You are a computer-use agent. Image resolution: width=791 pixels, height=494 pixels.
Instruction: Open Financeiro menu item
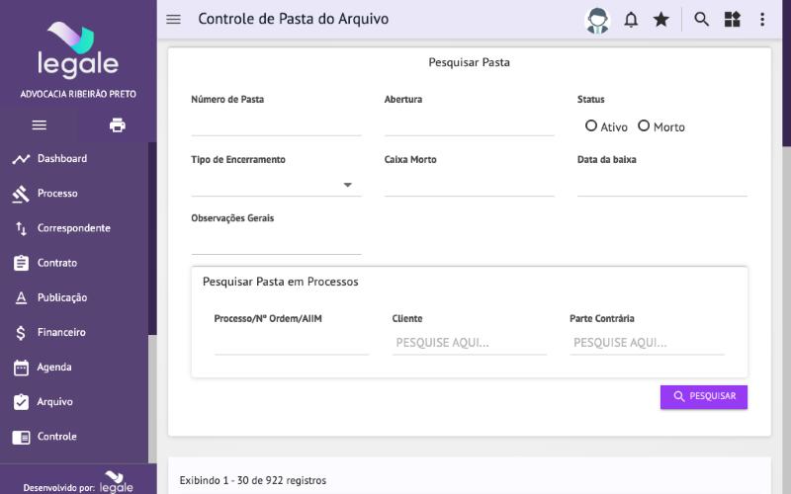click(61, 333)
